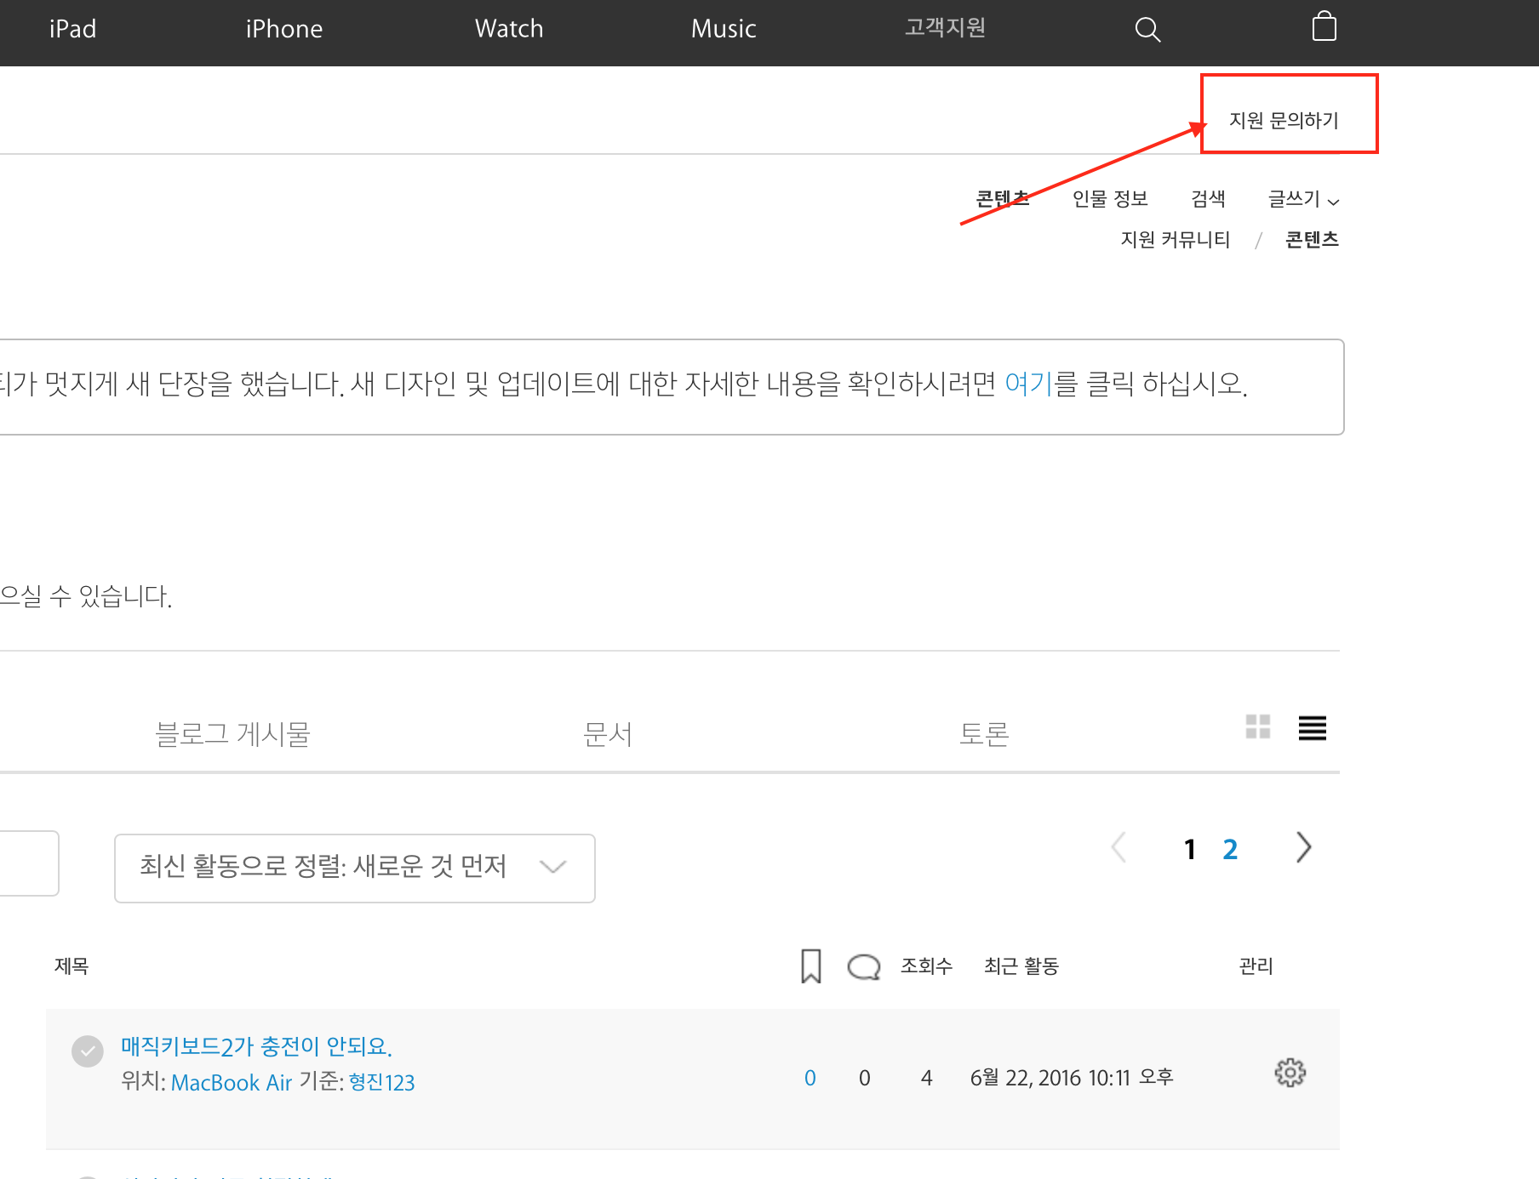Screen dimensions: 1539x1179
Task: Expand the 글쓰기 dropdown menu
Action: point(1302,199)
